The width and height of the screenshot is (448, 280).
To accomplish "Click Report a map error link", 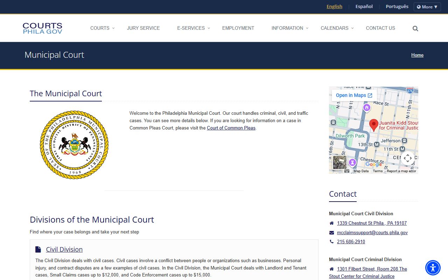I will point(401,171).
